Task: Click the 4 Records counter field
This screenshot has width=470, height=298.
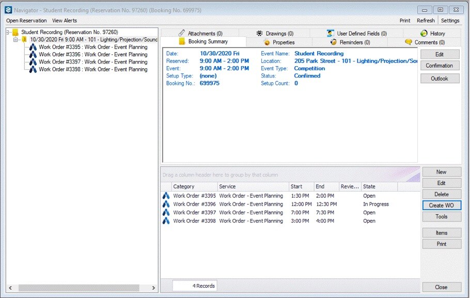Action: pyautogui.click(x=194, y=285)
